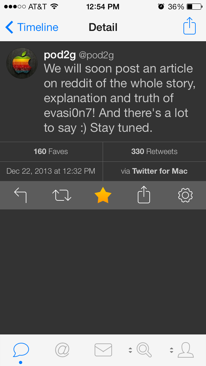This screenshot has height=366, width=206.
Task: Tap the reply arrow icon
Action: pos(20,195)
